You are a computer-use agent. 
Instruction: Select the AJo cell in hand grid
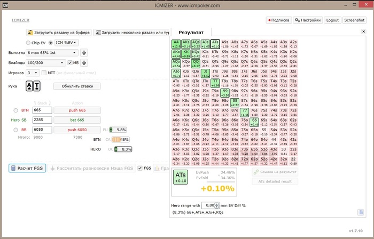[x=176, y=73]
